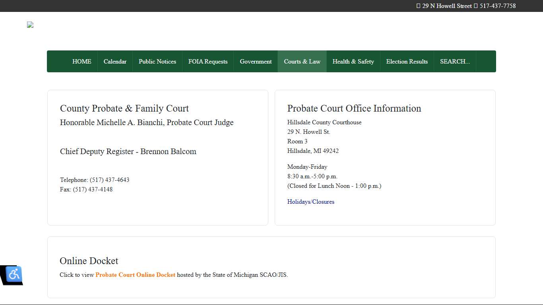Click the location pin icon in top bar
This screenshot has width=543, height=305.
[418, 6]
